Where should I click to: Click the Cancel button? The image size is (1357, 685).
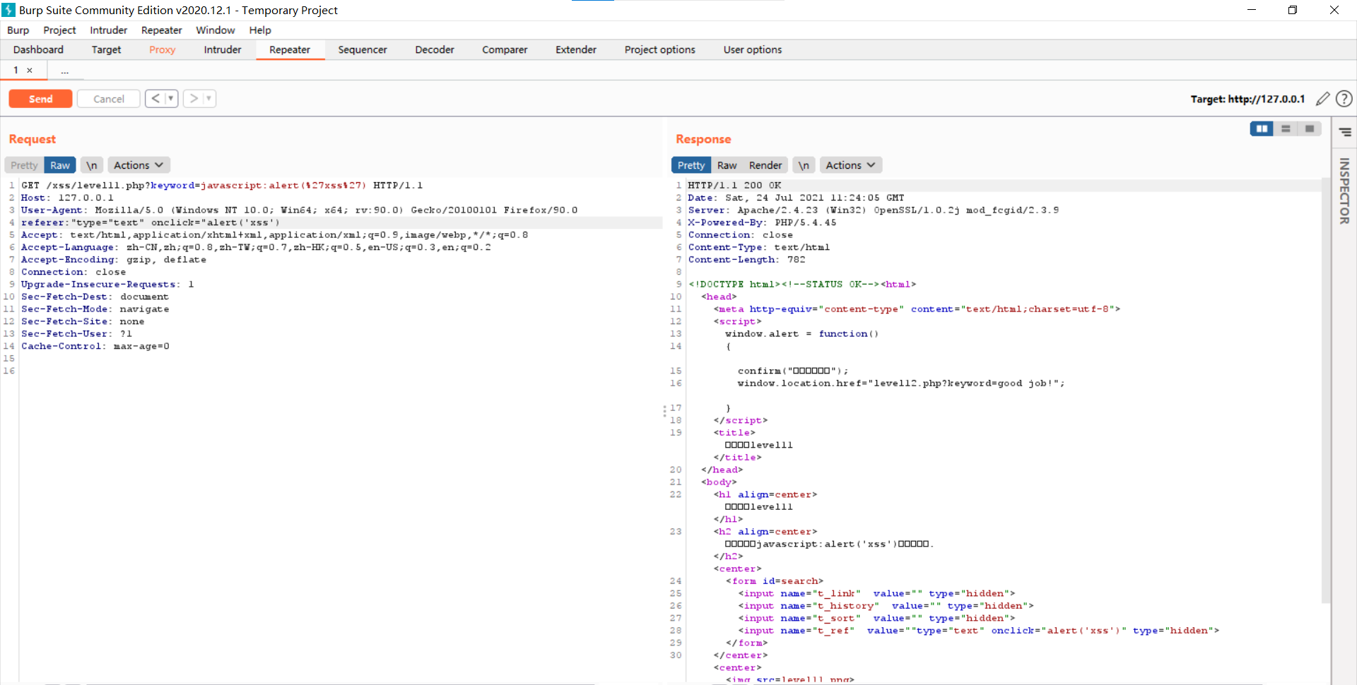click(107, 98)
